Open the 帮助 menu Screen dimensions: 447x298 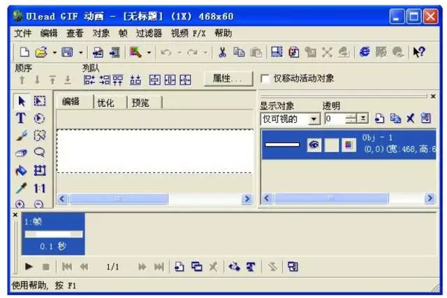tap(223, 33)
